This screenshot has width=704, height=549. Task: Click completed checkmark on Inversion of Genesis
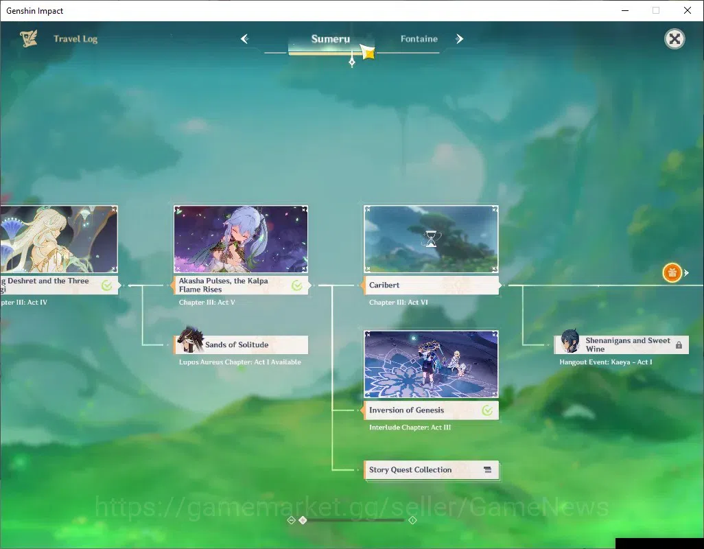pyautogui.click(x=487, y=410)
